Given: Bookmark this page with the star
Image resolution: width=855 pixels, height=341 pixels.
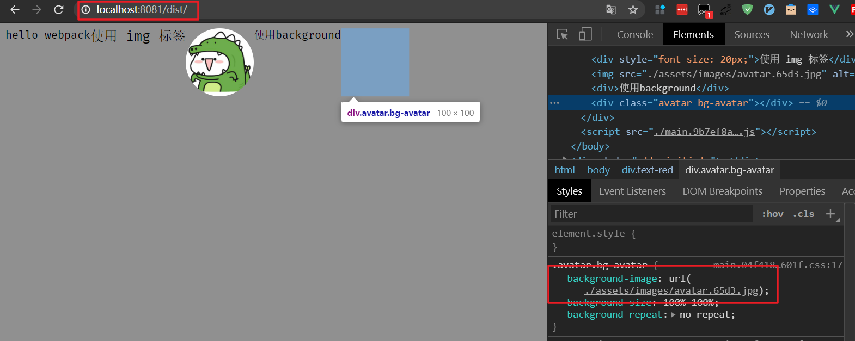Looking at the screenshot, I should [x=633, y=10].
